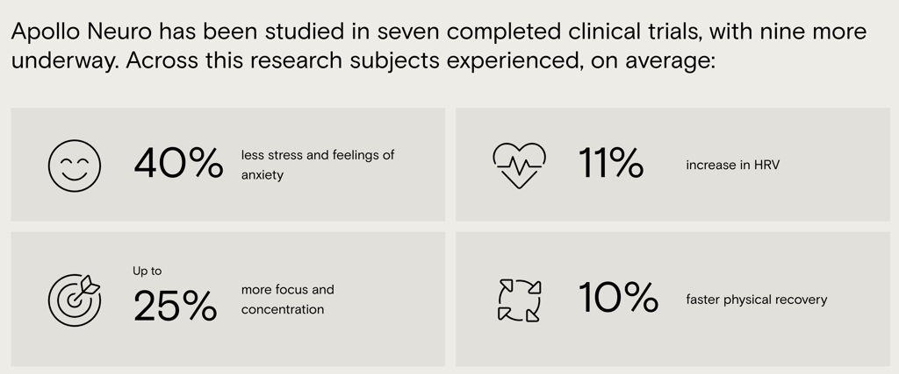Click the smiley face icon
Viewport: 899px width, 374px height.
tap(75, 166)
